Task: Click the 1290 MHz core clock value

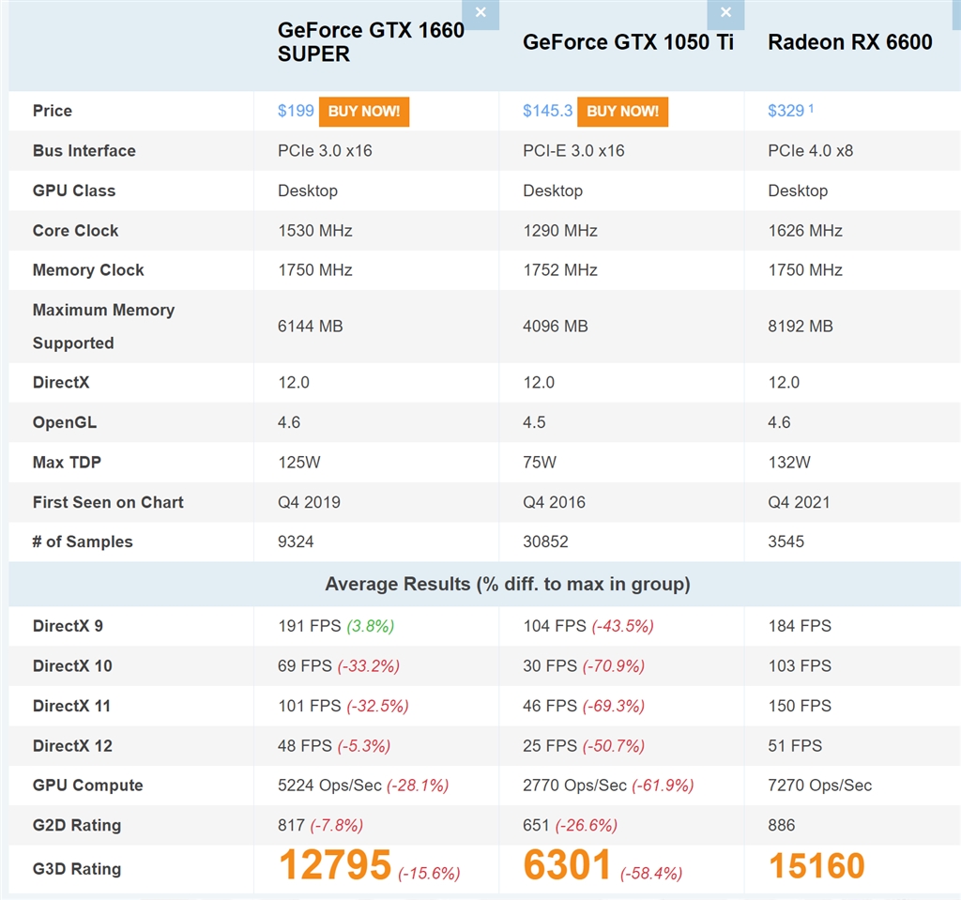Action: tap(560, 231)
